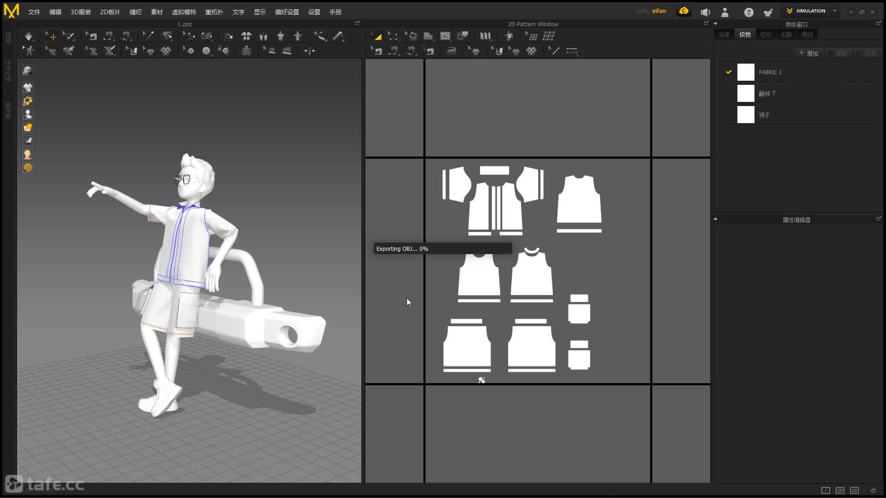This screenshot has width=886, height=498.
Task: Open the 2D板片 menu
Action: coord(110,12)
